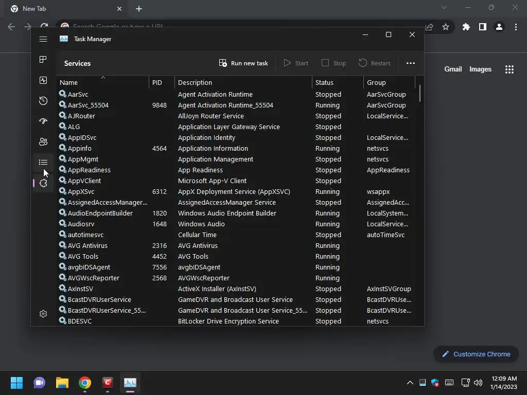Screen dimensions: 527x395
Task: Toggle the Chrome side panel
Action: [x=482, y=27]
